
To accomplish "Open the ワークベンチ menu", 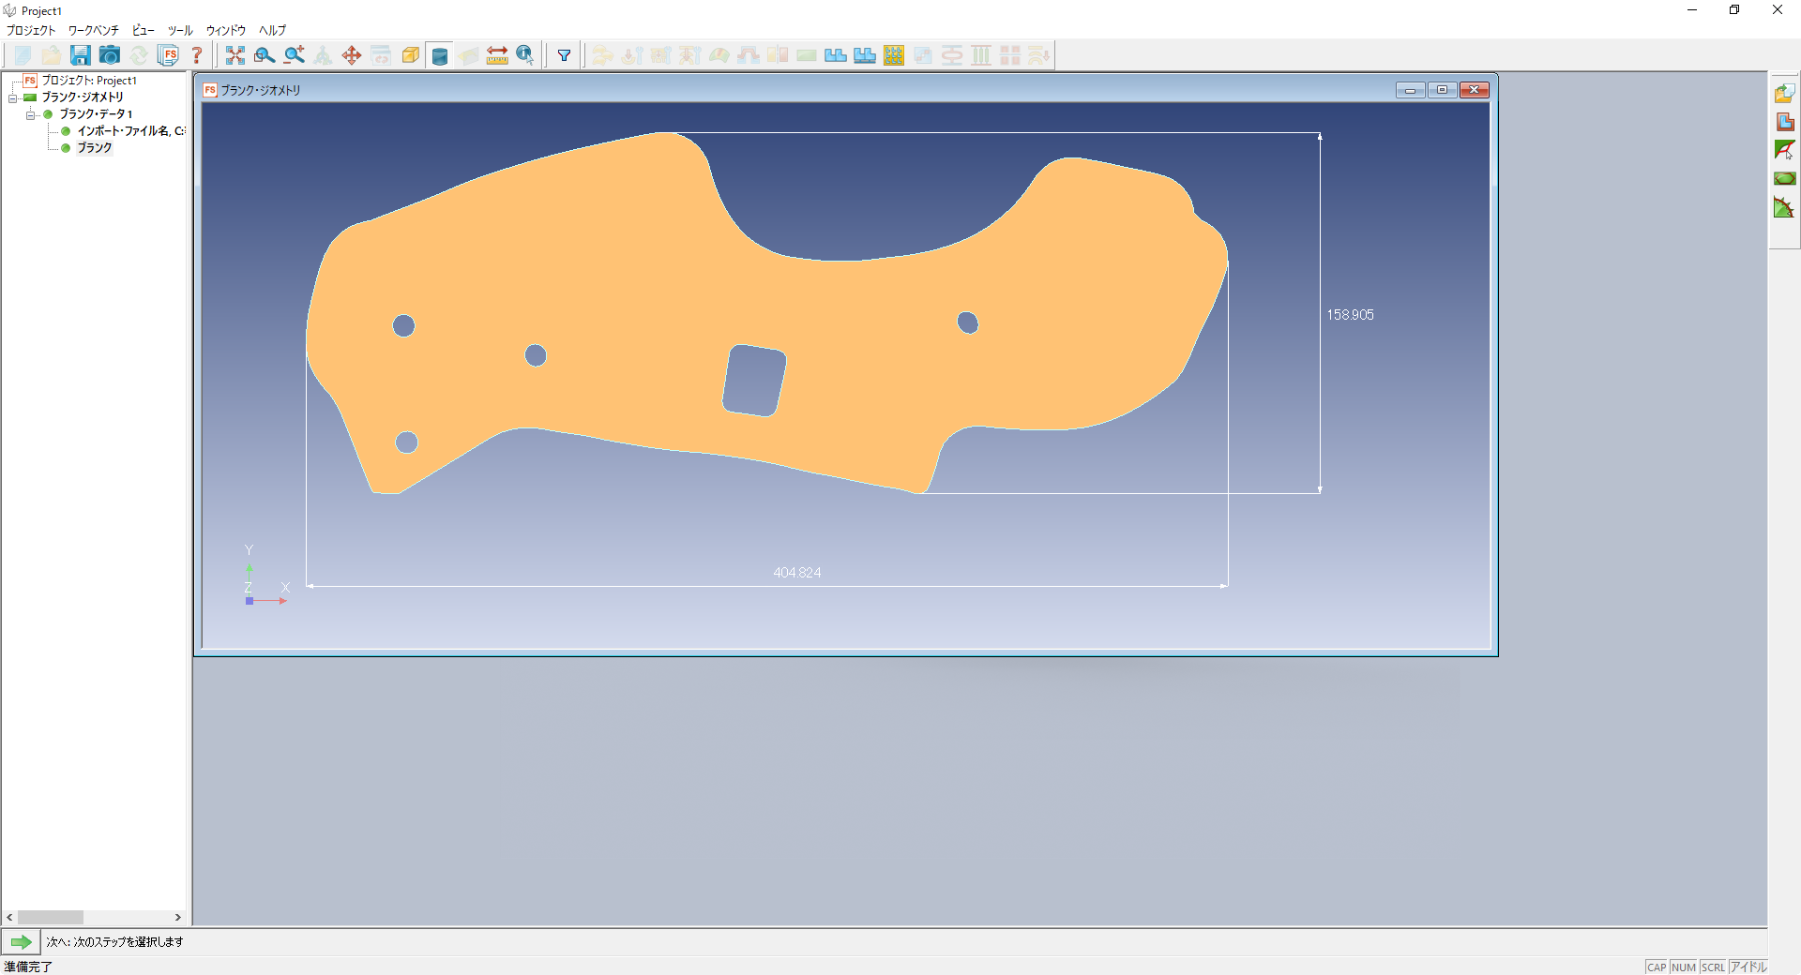I will pyautogui.click(x=94, y=30).
